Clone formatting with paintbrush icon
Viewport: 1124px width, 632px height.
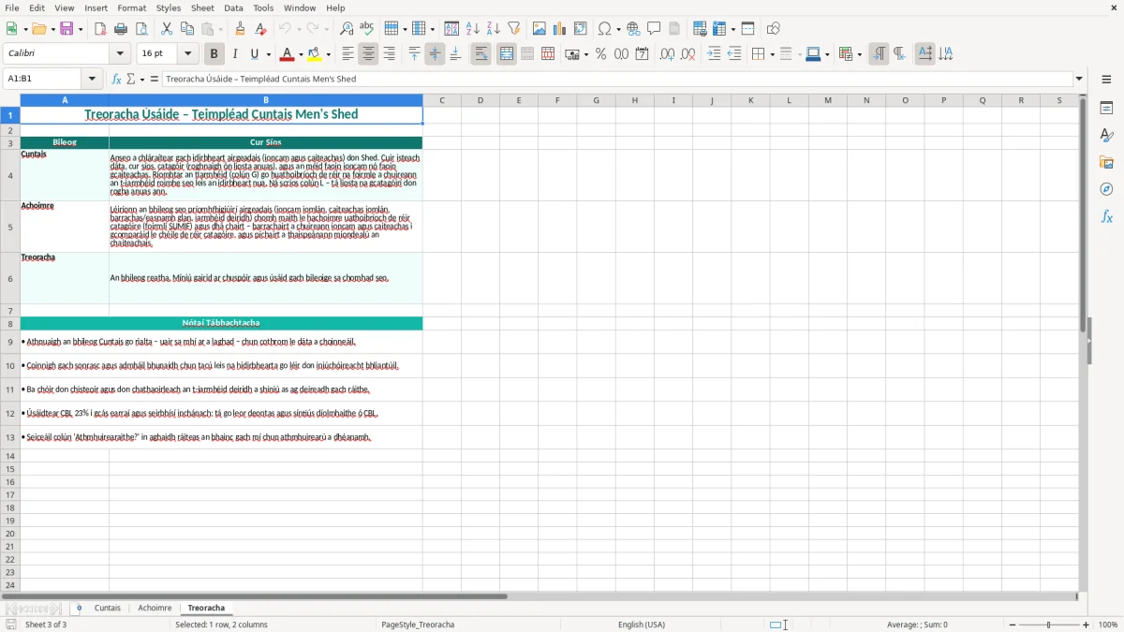click(241, 29)
